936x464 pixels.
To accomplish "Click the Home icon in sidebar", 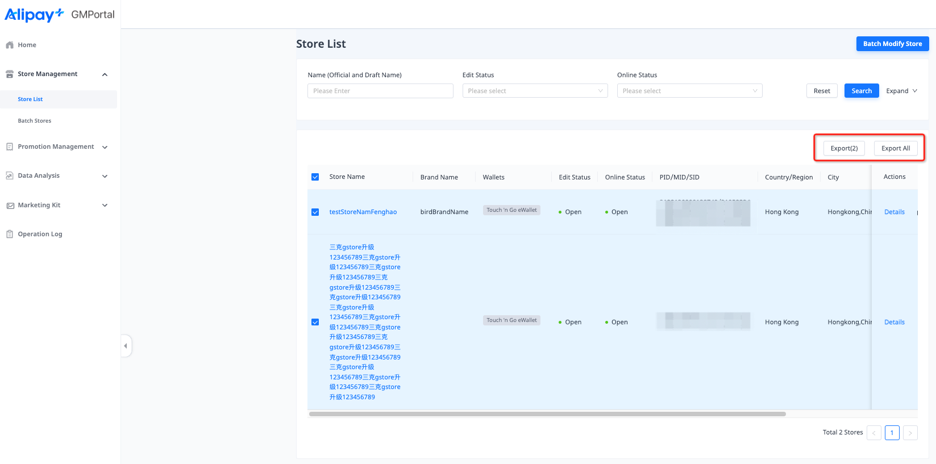I will coord(10,45).
